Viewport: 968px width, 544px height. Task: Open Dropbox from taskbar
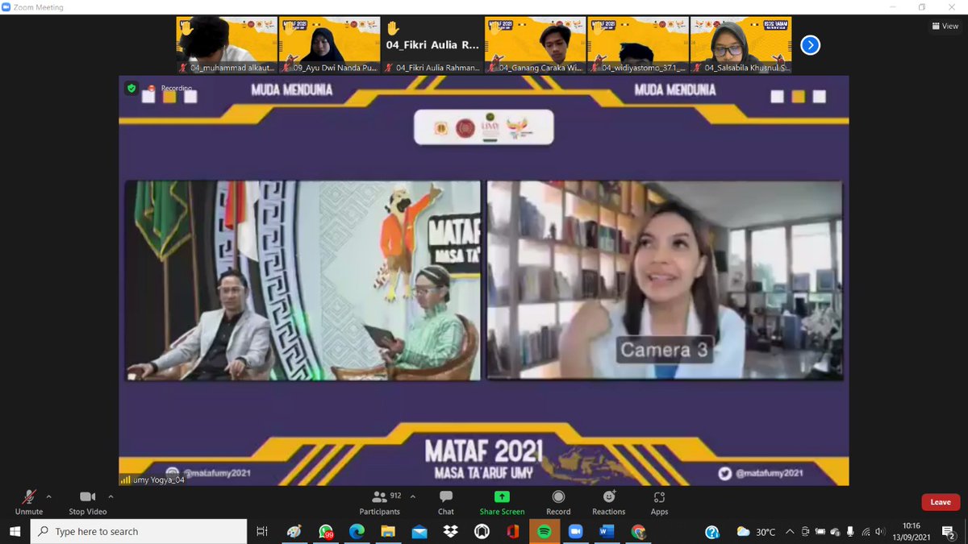(451, 532)
